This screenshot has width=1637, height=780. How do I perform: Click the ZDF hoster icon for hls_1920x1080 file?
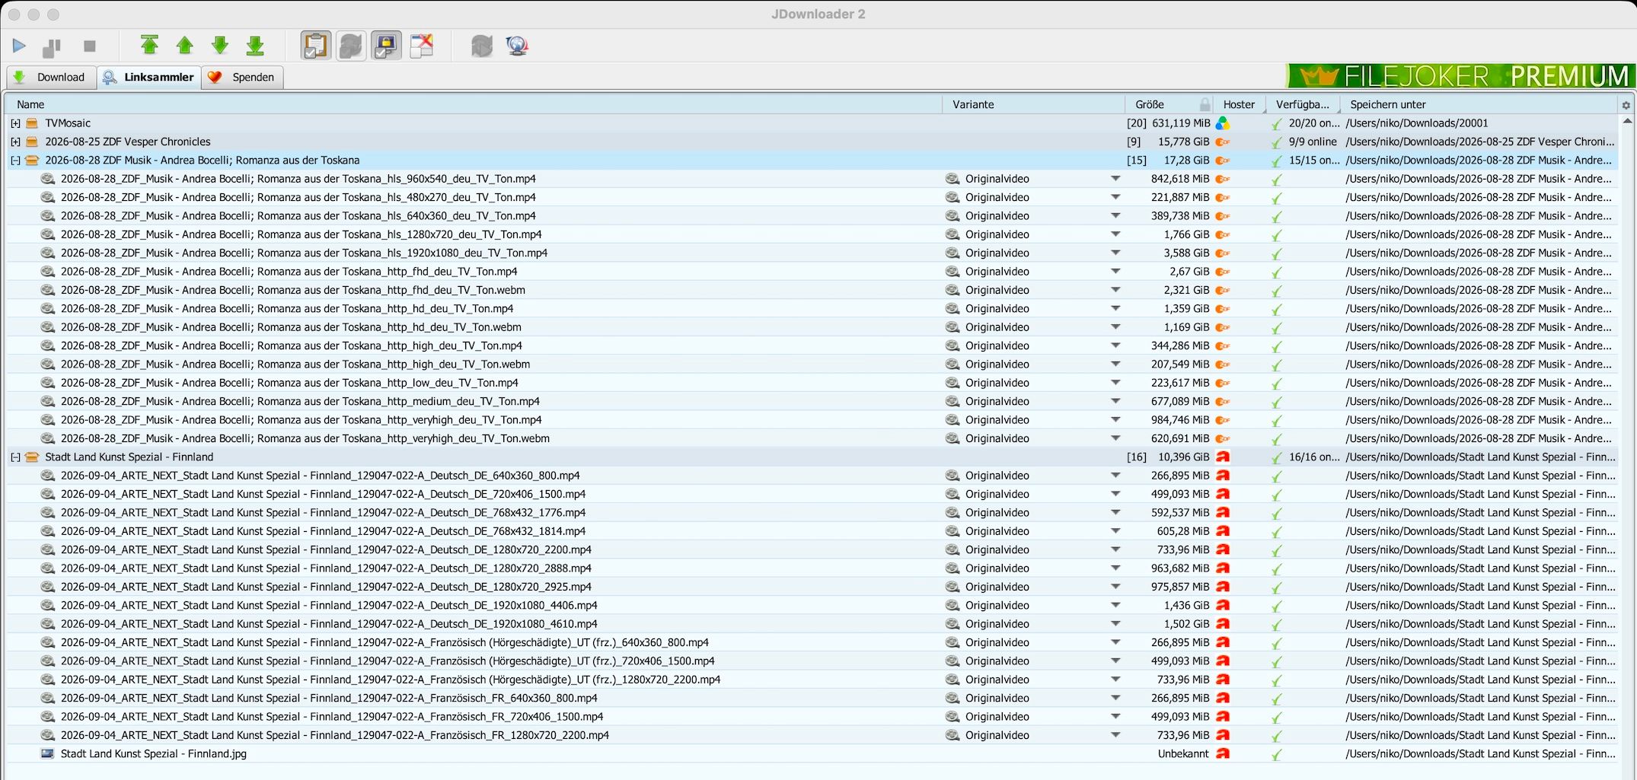click(x=1223, y=253)
